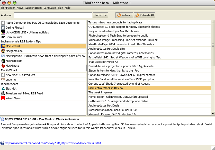
Task: Select 'Battlefield 1942: Secret Weapons' headline
Action: tap(149, 57)
